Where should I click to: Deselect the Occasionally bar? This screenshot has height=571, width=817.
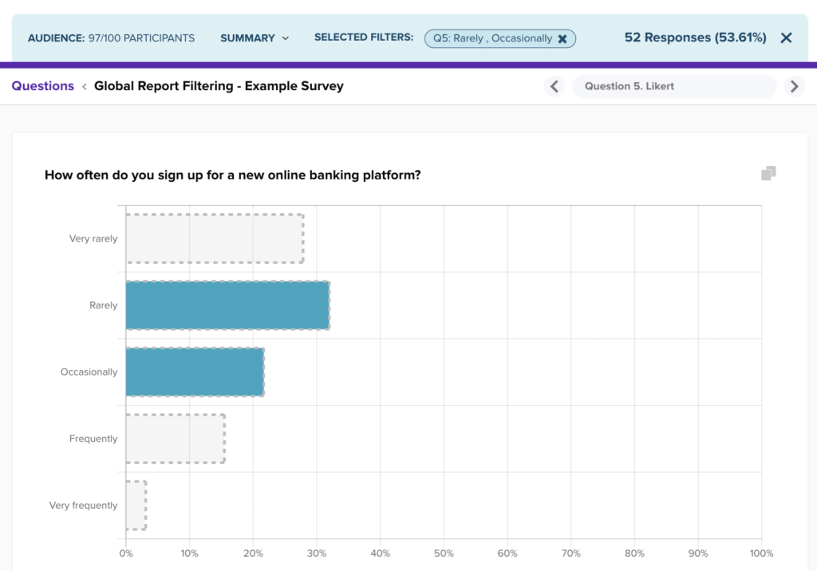195,372
